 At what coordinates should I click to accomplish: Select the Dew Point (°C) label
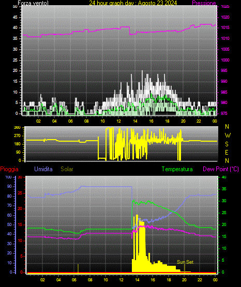pos(221,169)
